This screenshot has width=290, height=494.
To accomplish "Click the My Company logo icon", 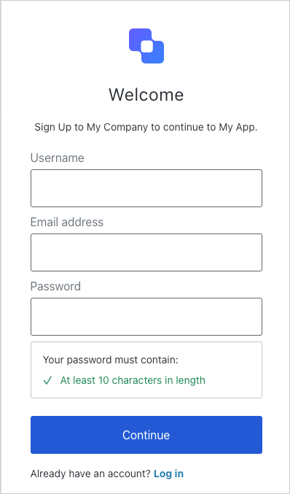I will tap(146, 46).
